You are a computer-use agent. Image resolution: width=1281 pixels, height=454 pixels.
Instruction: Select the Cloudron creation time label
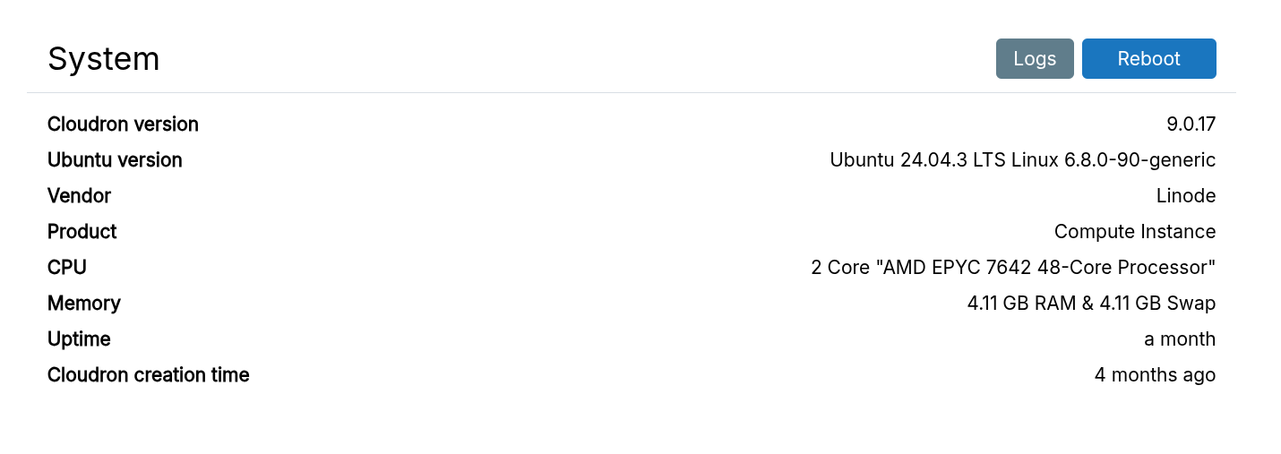tap(149, 375)
